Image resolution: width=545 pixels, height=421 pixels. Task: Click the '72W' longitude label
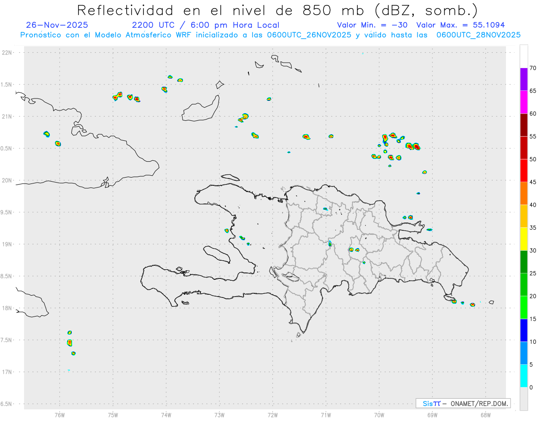273,415
